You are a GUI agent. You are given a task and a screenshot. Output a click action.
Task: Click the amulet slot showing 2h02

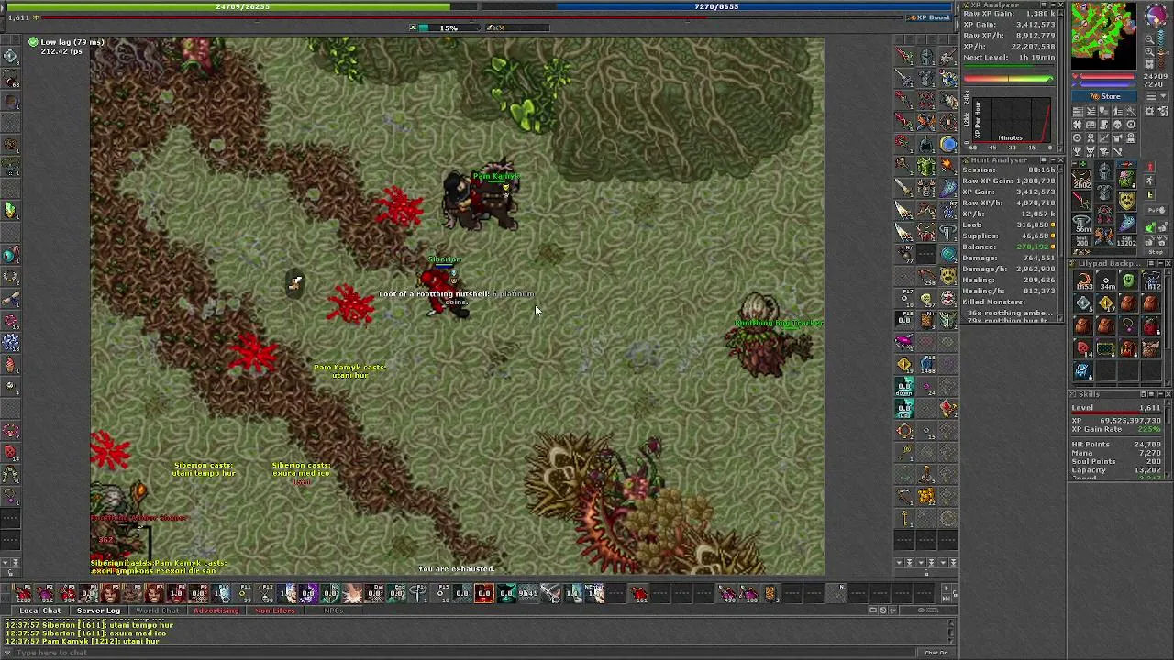pyautogui.click(x=1082, y=180)
